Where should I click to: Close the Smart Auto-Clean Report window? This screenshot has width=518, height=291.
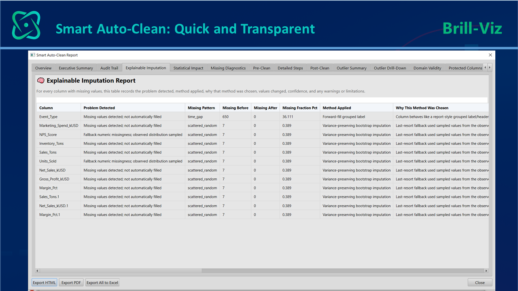pos(490,55)
